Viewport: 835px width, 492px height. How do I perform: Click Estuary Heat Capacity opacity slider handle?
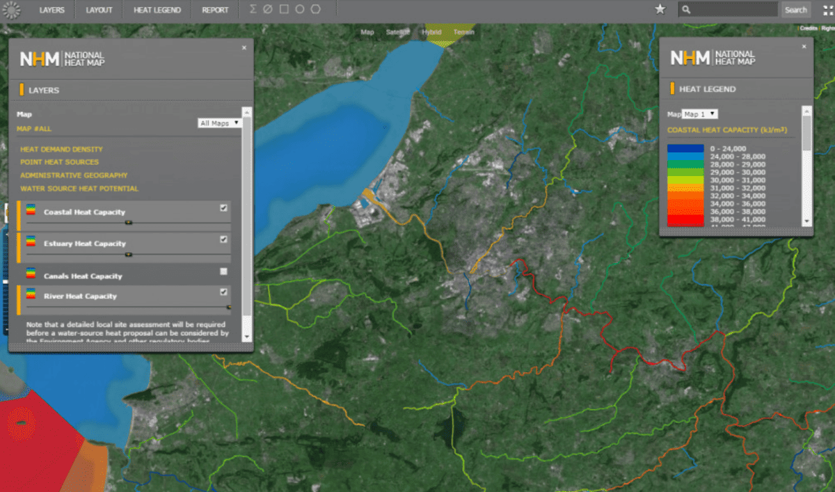(x=128, y=255)
